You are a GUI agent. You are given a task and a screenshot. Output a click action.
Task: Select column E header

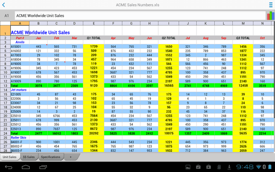coord(94,23)
